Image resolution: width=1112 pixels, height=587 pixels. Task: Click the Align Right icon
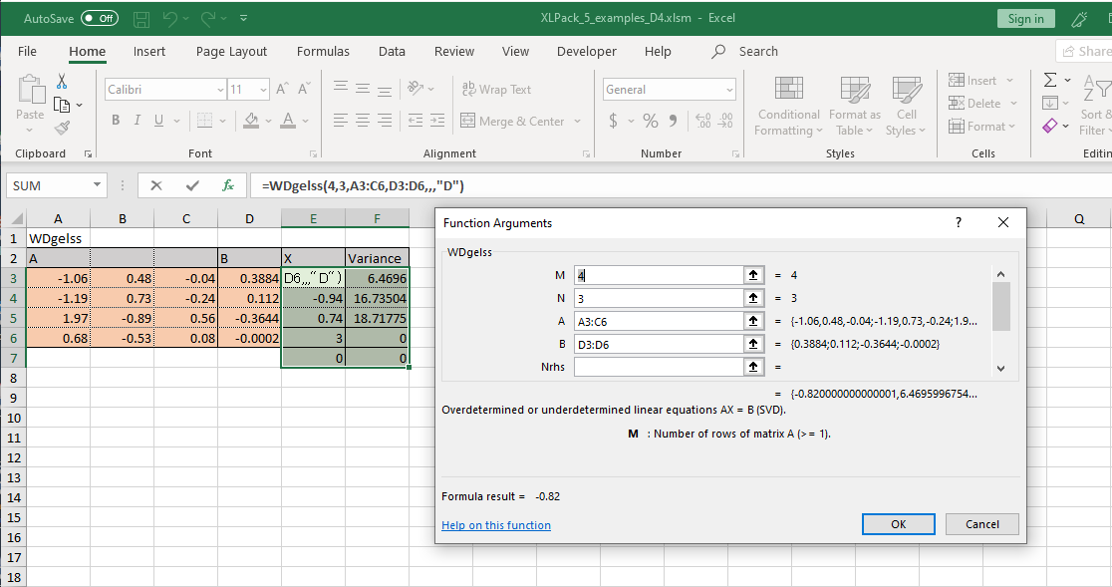(385, 121)
